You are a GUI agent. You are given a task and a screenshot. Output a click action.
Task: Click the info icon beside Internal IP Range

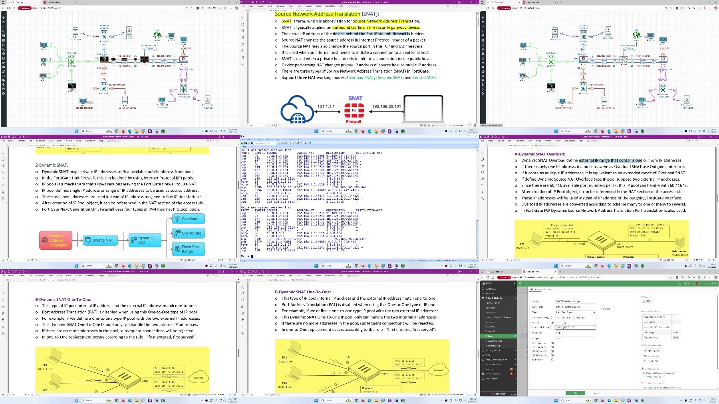tap(551, 327)
